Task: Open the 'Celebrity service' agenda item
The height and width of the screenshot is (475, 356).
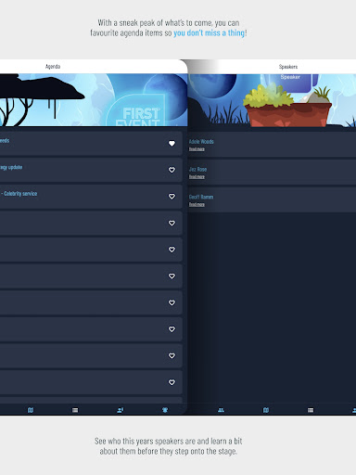Action: 90,197
